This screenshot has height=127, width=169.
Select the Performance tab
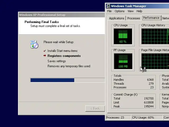(151, 18)
